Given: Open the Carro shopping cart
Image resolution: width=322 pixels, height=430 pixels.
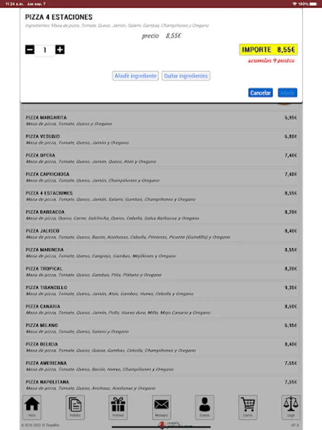Looking at the screenshot, I should [247, 407].
